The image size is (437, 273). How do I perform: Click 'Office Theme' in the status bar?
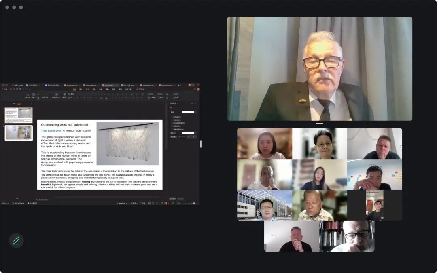(19, 203)
